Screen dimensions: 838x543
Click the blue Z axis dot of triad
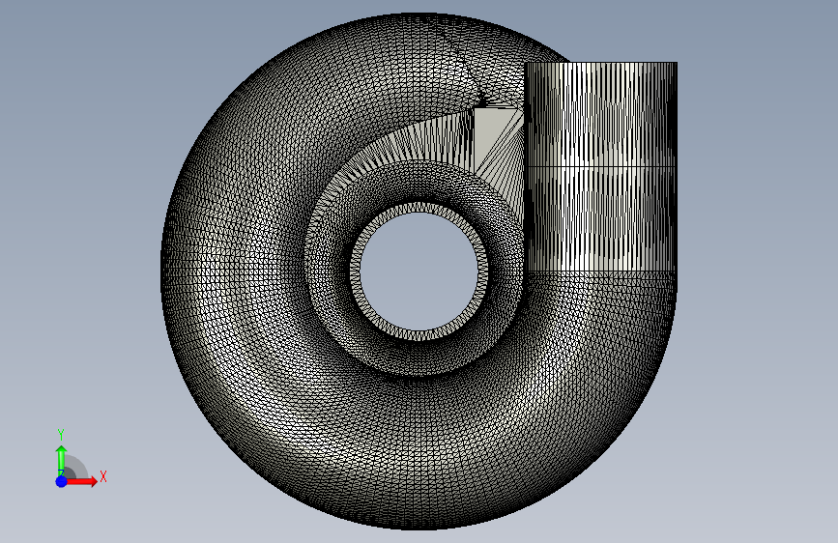pos(62,481)
